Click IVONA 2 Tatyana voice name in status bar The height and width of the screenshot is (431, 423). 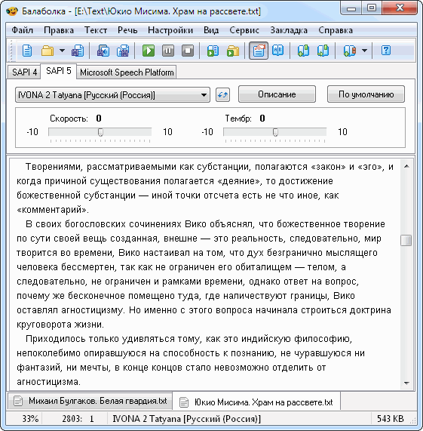click(x=187, y=419)
